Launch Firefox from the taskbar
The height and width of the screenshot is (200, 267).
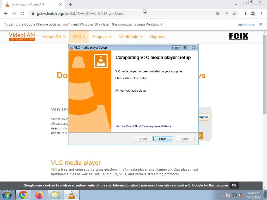[39, 195]
